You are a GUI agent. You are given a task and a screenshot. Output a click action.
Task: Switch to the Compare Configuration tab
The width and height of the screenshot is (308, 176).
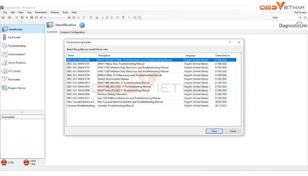point(72,32)
